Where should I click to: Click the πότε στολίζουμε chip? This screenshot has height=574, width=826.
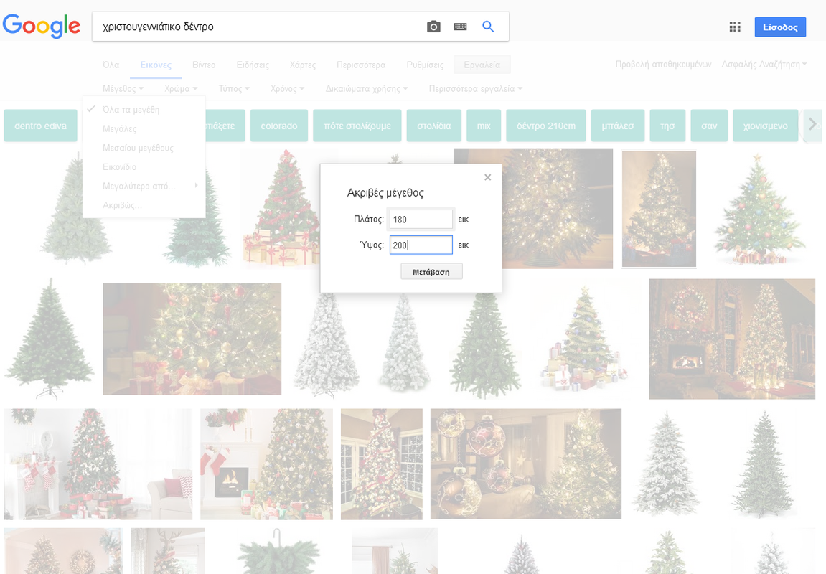pos(357,126)
